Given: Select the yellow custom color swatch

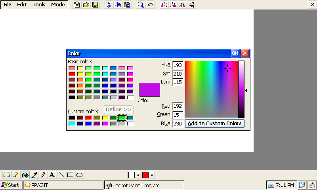Looking at the screenshot, I should (105, 118).
